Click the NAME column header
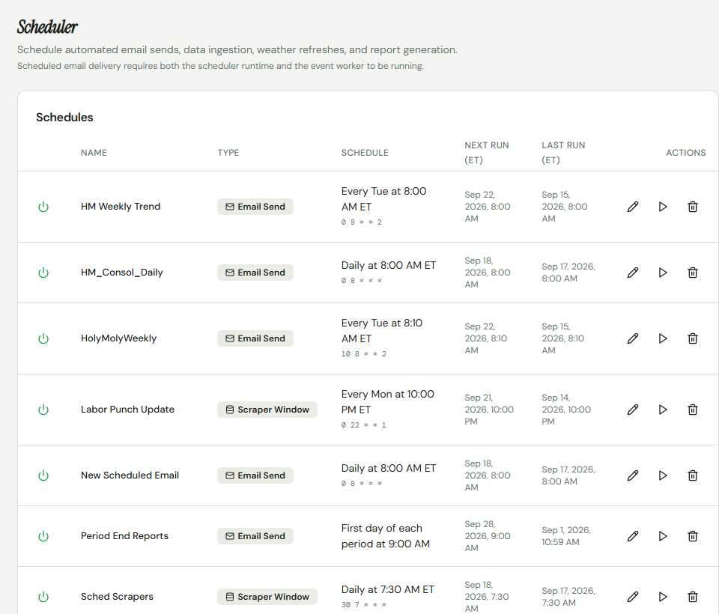719x614 pixels. 94,153
